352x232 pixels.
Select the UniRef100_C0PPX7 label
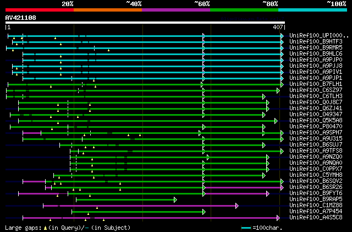click(316, 169)
